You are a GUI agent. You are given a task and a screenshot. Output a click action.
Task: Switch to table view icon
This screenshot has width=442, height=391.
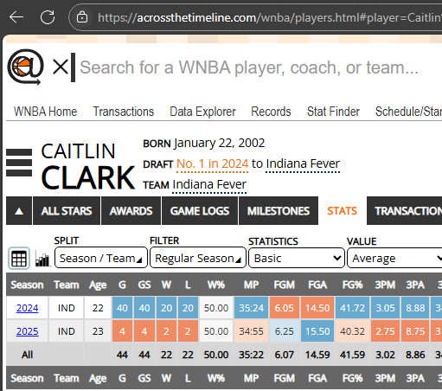[x=19, y=258]
